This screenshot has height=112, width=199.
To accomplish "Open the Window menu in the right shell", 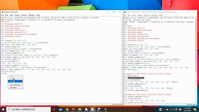I will click(154, 15).
